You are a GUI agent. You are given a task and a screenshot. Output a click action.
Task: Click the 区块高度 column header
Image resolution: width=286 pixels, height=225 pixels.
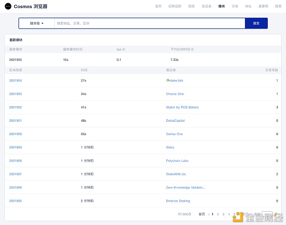(x=16, y=70)
